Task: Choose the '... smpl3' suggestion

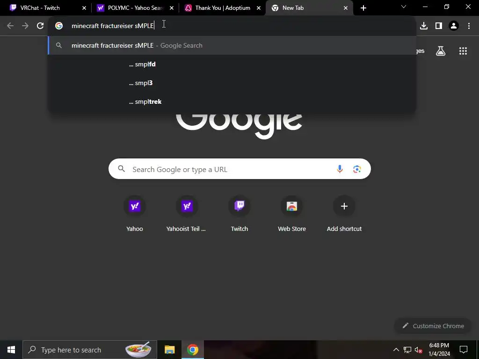Action: pos(232,83)
